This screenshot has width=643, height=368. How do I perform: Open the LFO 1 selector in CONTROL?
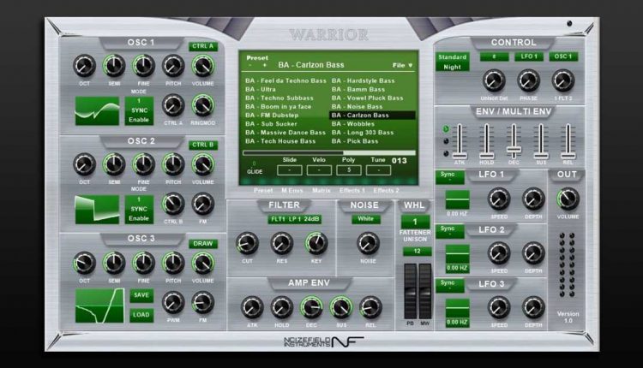click(529, 56)
